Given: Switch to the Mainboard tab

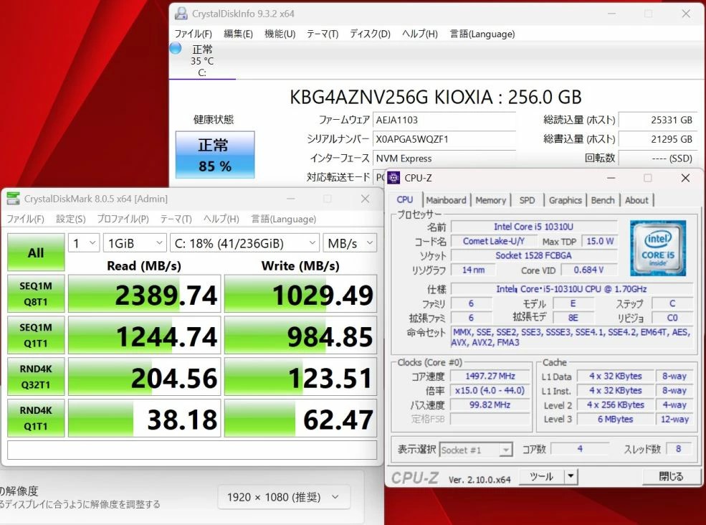Looking at the screenshot, I should coord(446,200).
